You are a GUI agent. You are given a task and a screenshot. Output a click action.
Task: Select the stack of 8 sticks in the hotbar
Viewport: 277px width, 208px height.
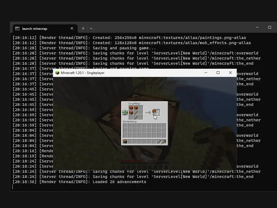click(159, 142)
